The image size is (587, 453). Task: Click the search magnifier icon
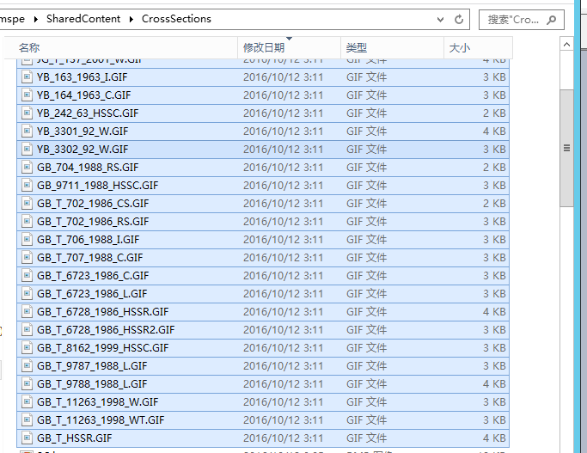click(552, 20)
